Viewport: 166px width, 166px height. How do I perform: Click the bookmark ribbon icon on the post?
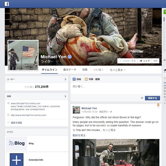[x=158, y=105]
